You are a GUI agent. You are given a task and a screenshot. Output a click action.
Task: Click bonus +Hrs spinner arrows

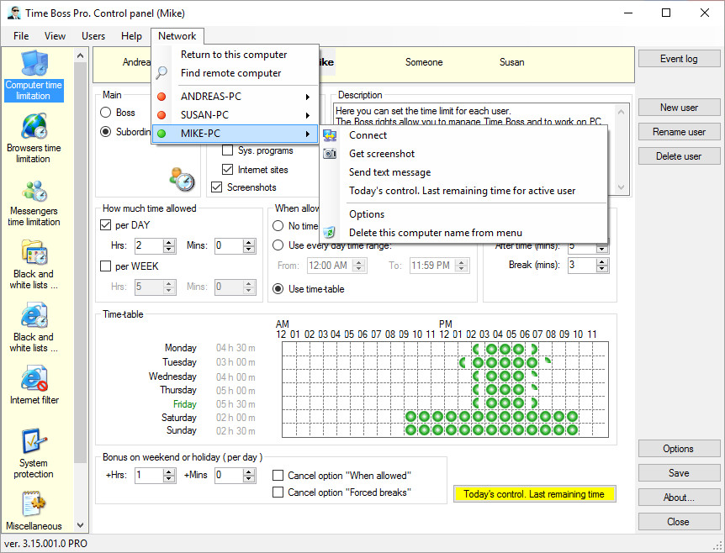click(169, 475)
